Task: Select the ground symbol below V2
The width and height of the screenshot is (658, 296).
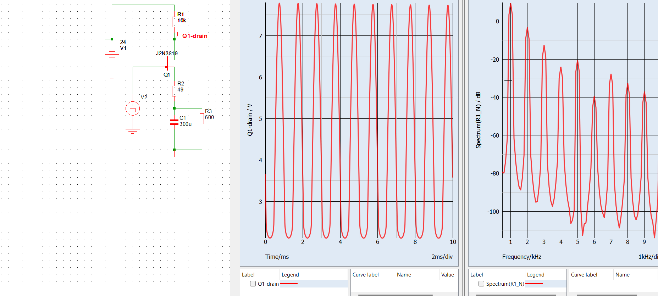Action: (x=133, y=132)
